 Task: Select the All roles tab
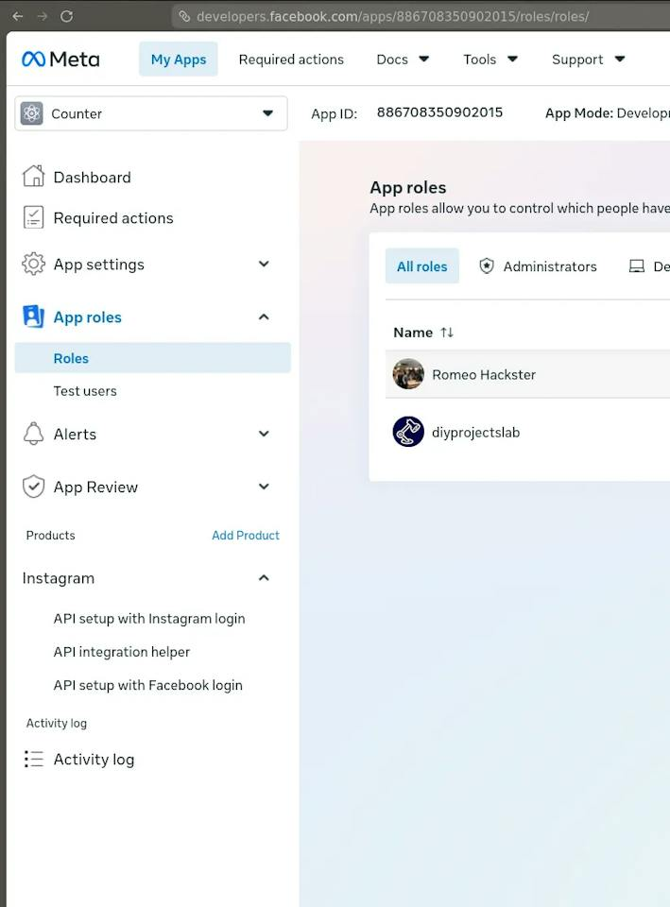[x=421, y=266]
